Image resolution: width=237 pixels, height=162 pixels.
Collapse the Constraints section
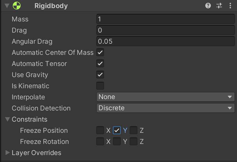(x=8, y=119)
